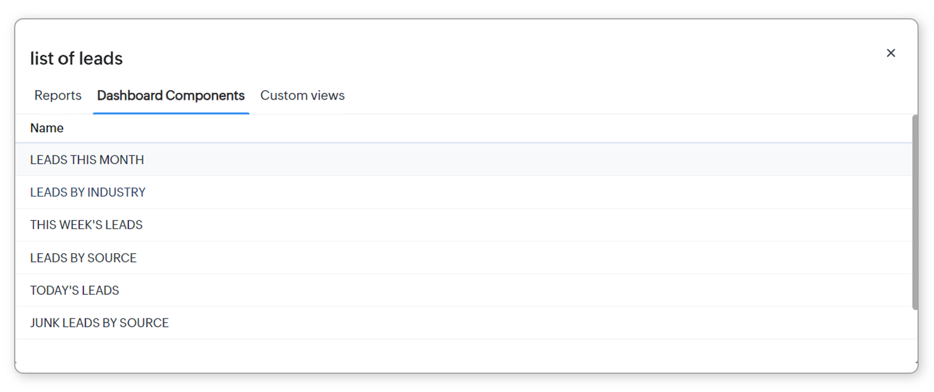
Task: Open the LEADS THIS MONTH component
Action: point(87,160)
